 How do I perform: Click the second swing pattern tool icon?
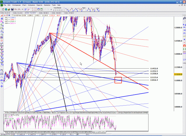pos(71,9)
